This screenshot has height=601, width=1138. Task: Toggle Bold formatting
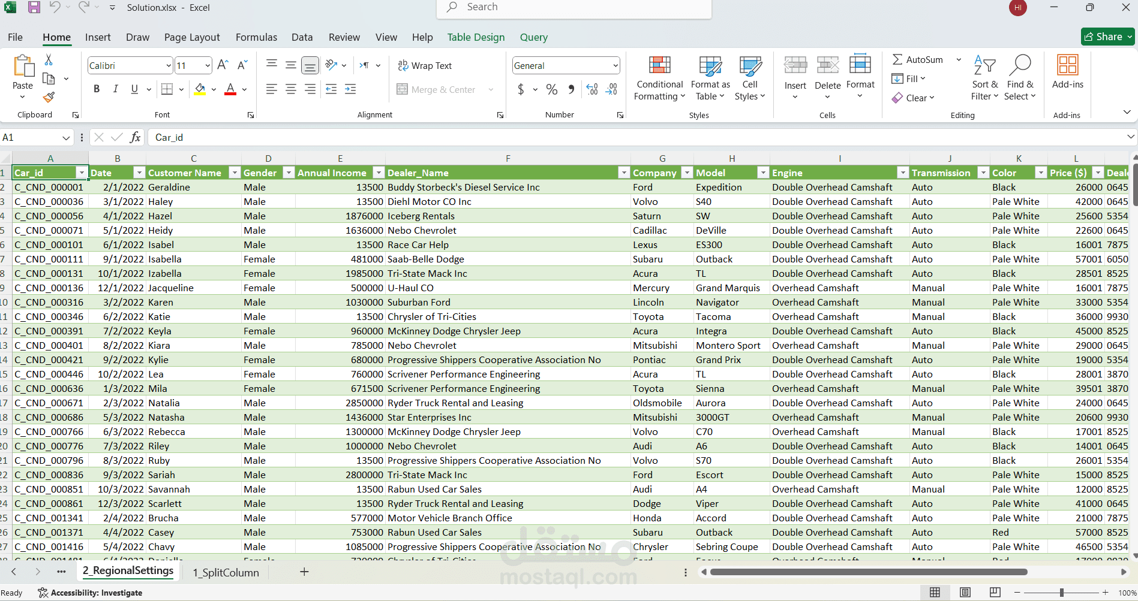[x=97, y=89]
